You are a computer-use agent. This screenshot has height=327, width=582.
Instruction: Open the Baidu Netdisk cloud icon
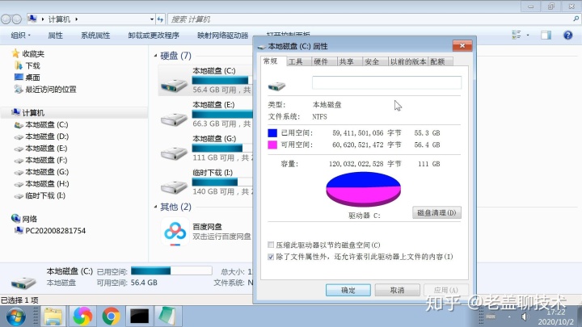pyautogui.click(x=175, y=232)
